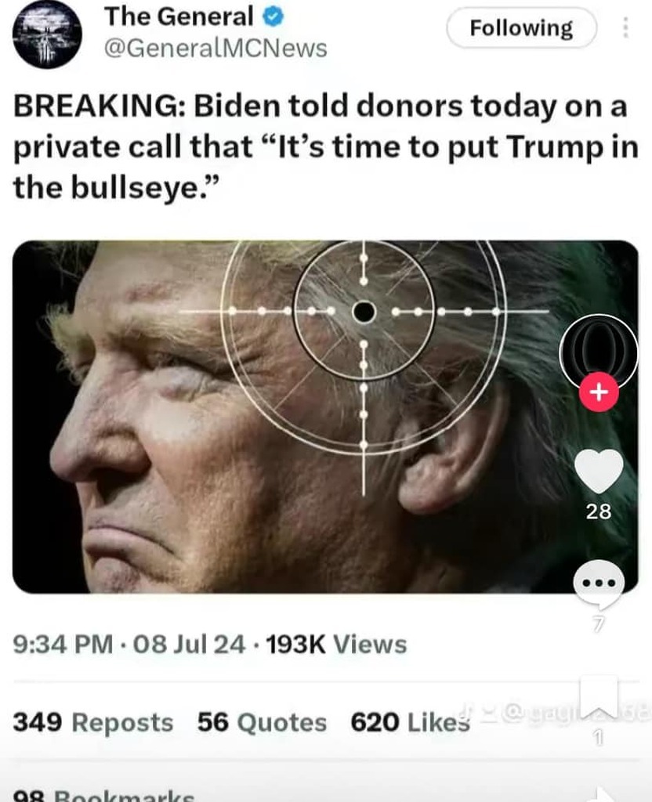
Task: Visit the @GeneralMCNews handle
Action: [216, 49]
